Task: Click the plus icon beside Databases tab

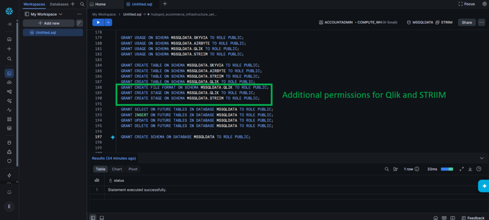Action: pyautogui.click(x=73, y=4)
